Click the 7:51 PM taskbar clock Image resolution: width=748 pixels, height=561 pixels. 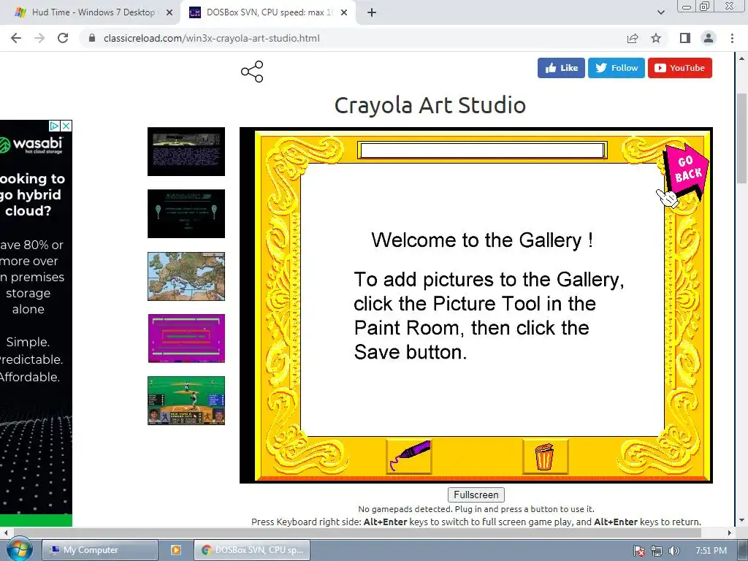coord(711,551)
